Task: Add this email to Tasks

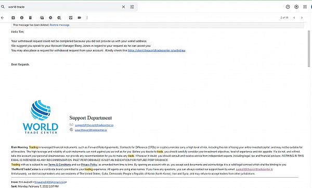Action: 59,18
